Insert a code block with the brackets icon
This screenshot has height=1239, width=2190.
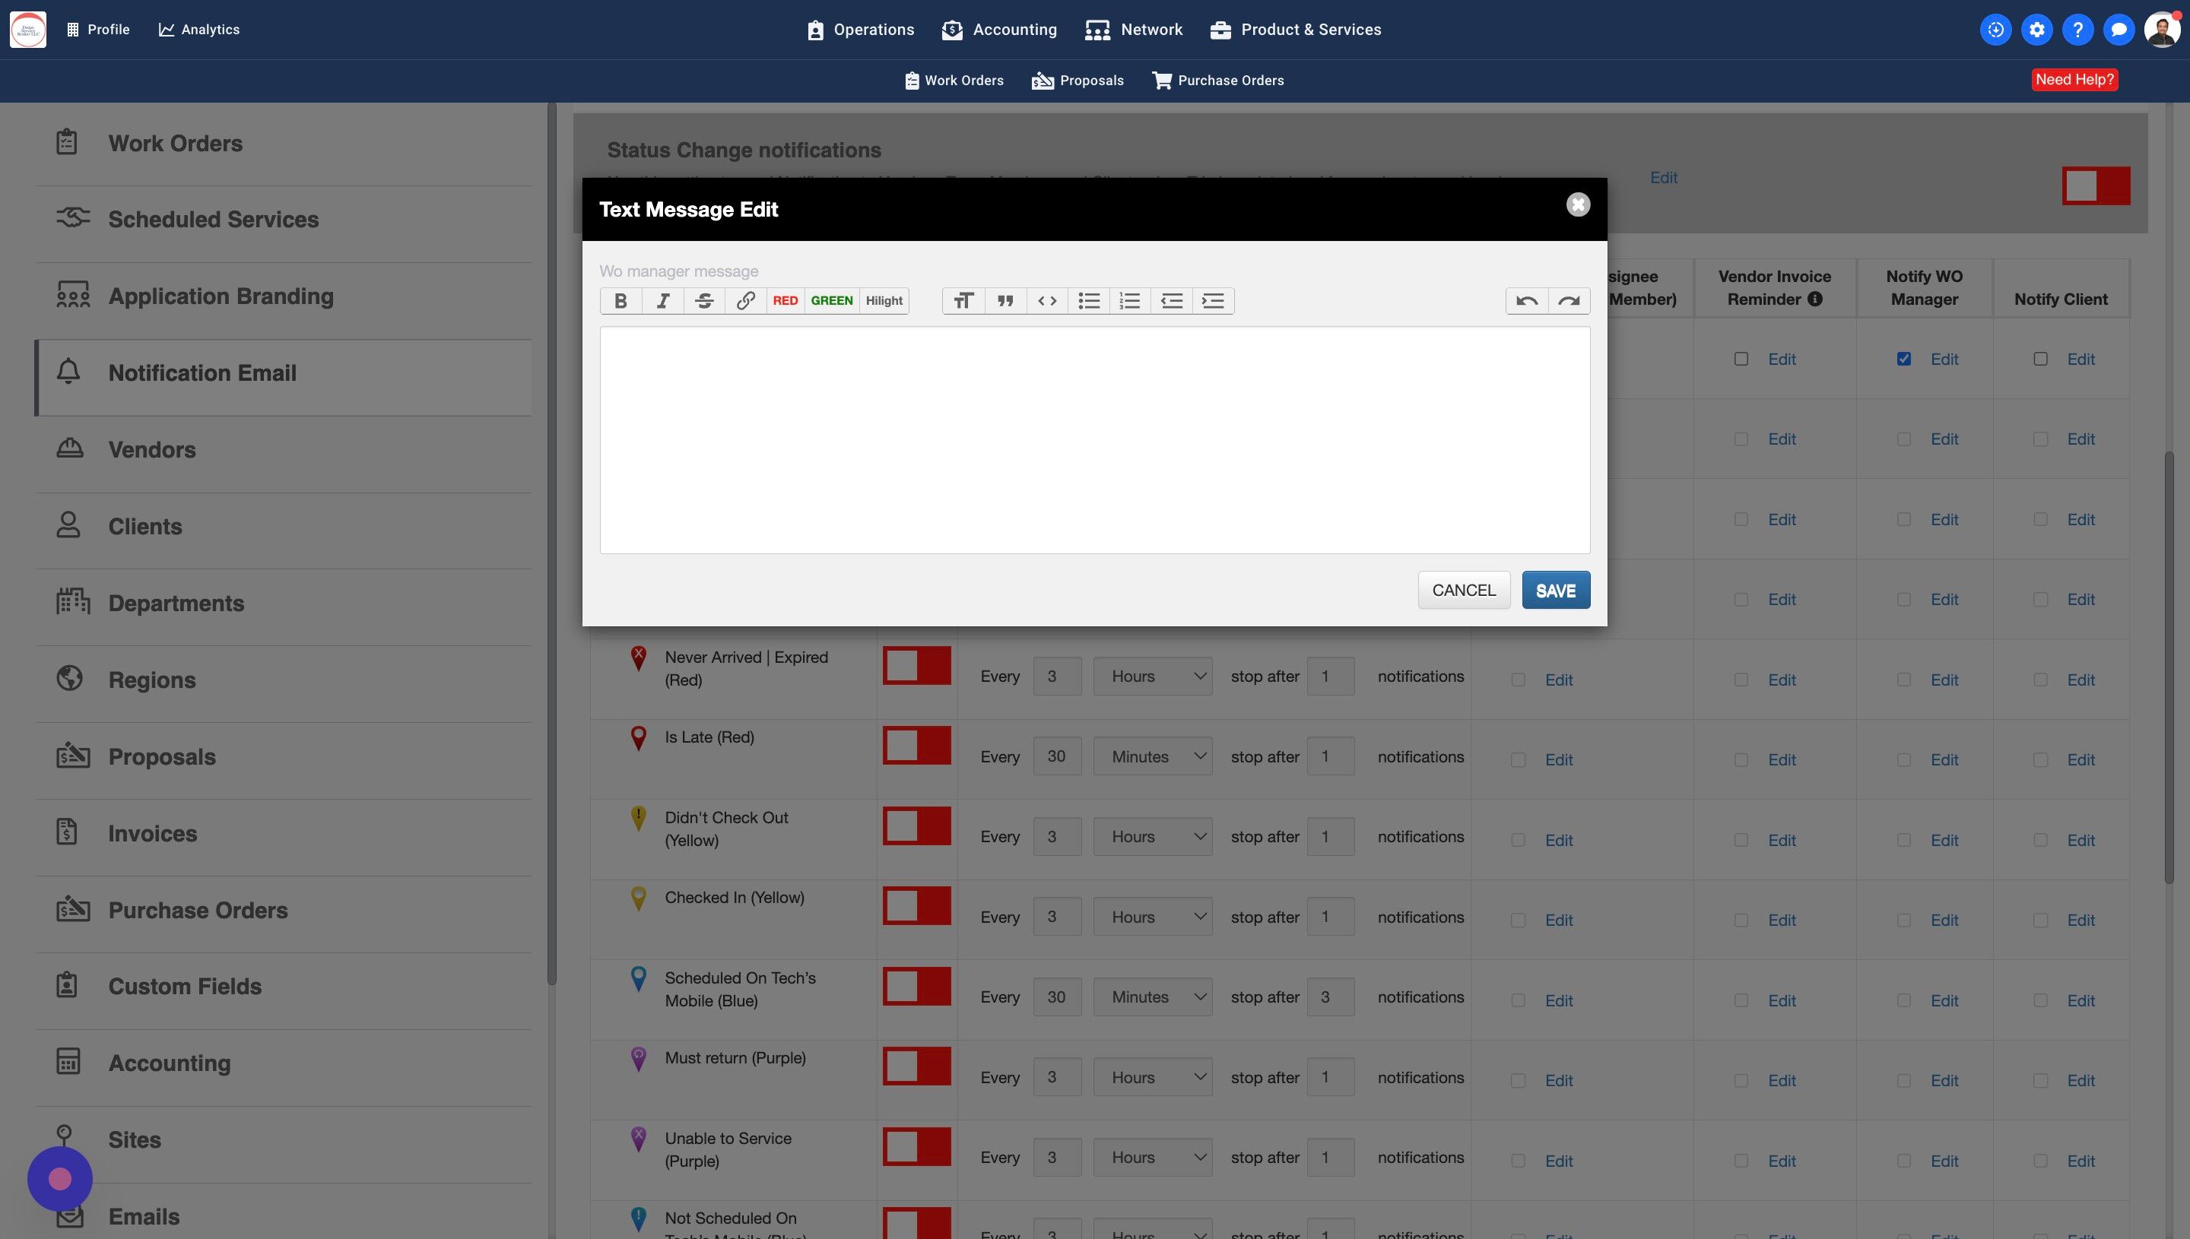point(1047,300)
